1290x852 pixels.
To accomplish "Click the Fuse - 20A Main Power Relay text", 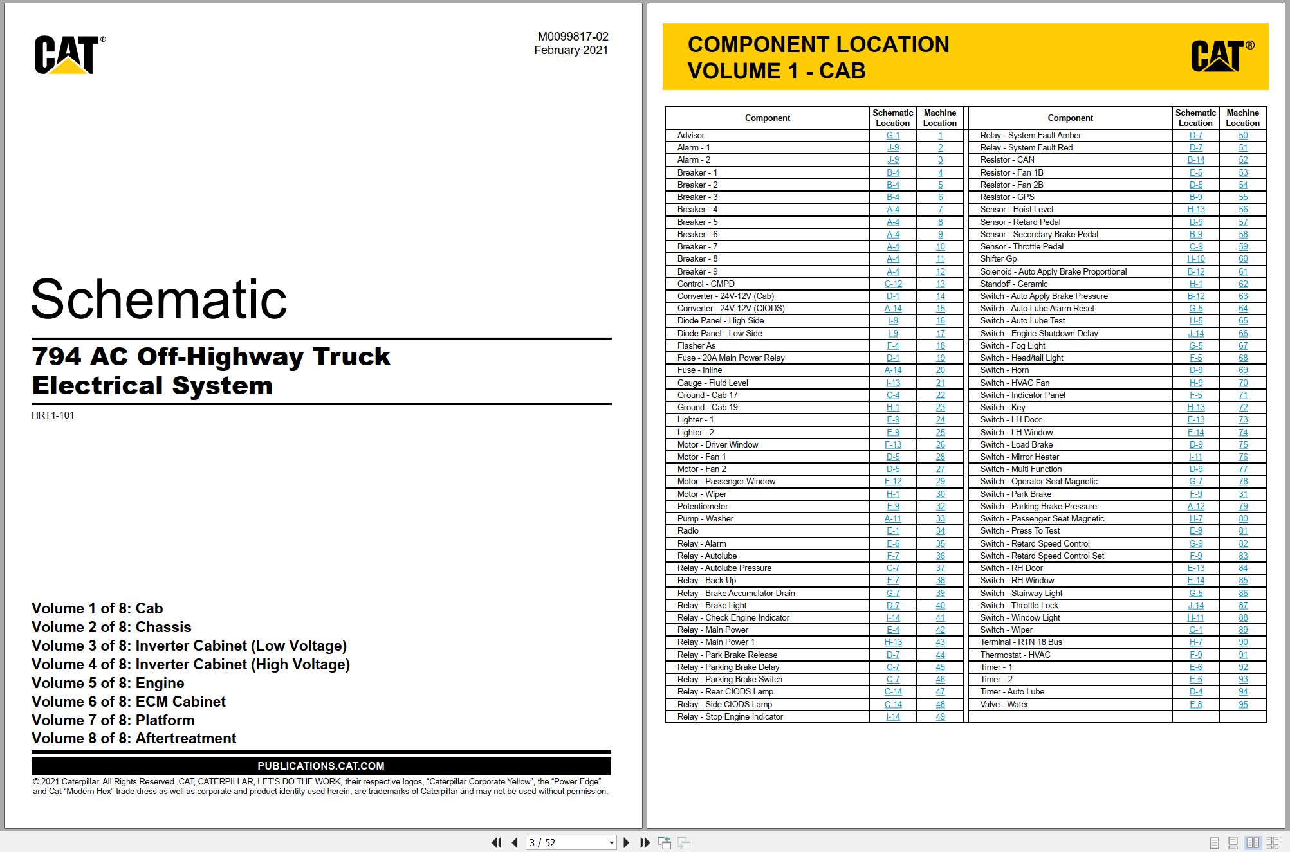I will (x=731, y=358).
